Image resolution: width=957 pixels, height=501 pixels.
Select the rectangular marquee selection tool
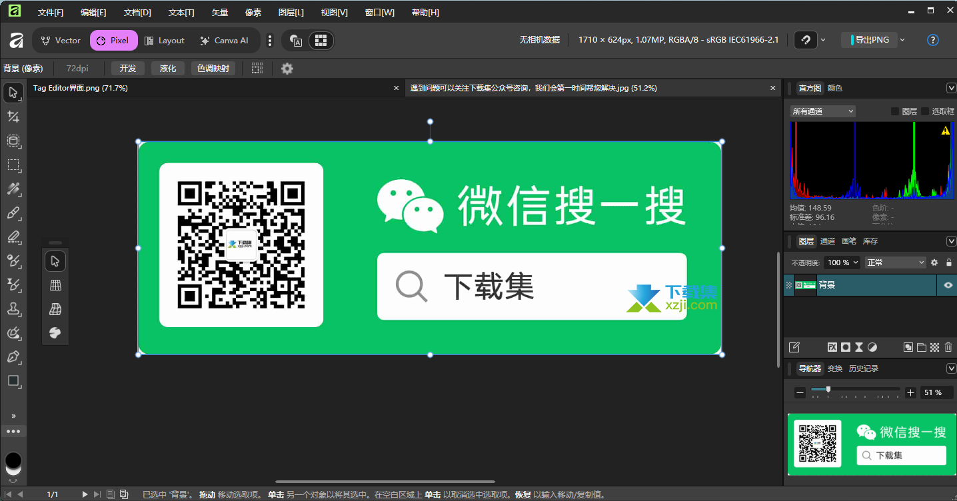point(13,165)
